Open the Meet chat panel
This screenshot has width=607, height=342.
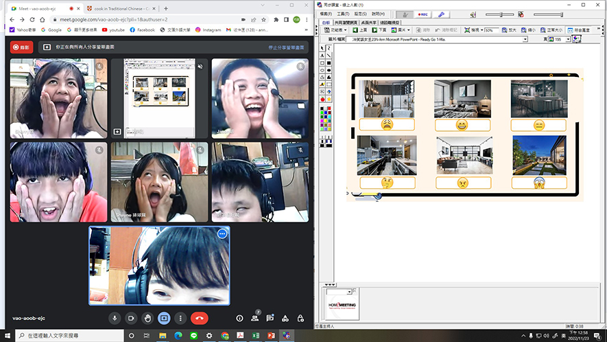270,319
